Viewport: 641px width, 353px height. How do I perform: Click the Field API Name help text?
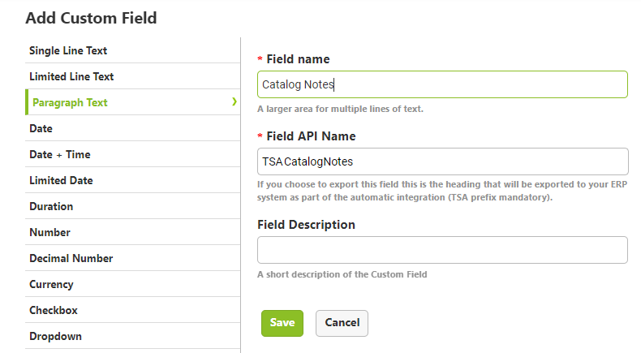(442, 191)
